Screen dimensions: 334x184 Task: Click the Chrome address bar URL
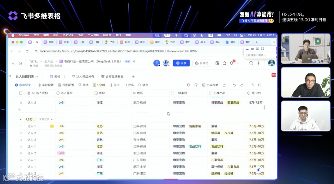(x=118, y=51)
